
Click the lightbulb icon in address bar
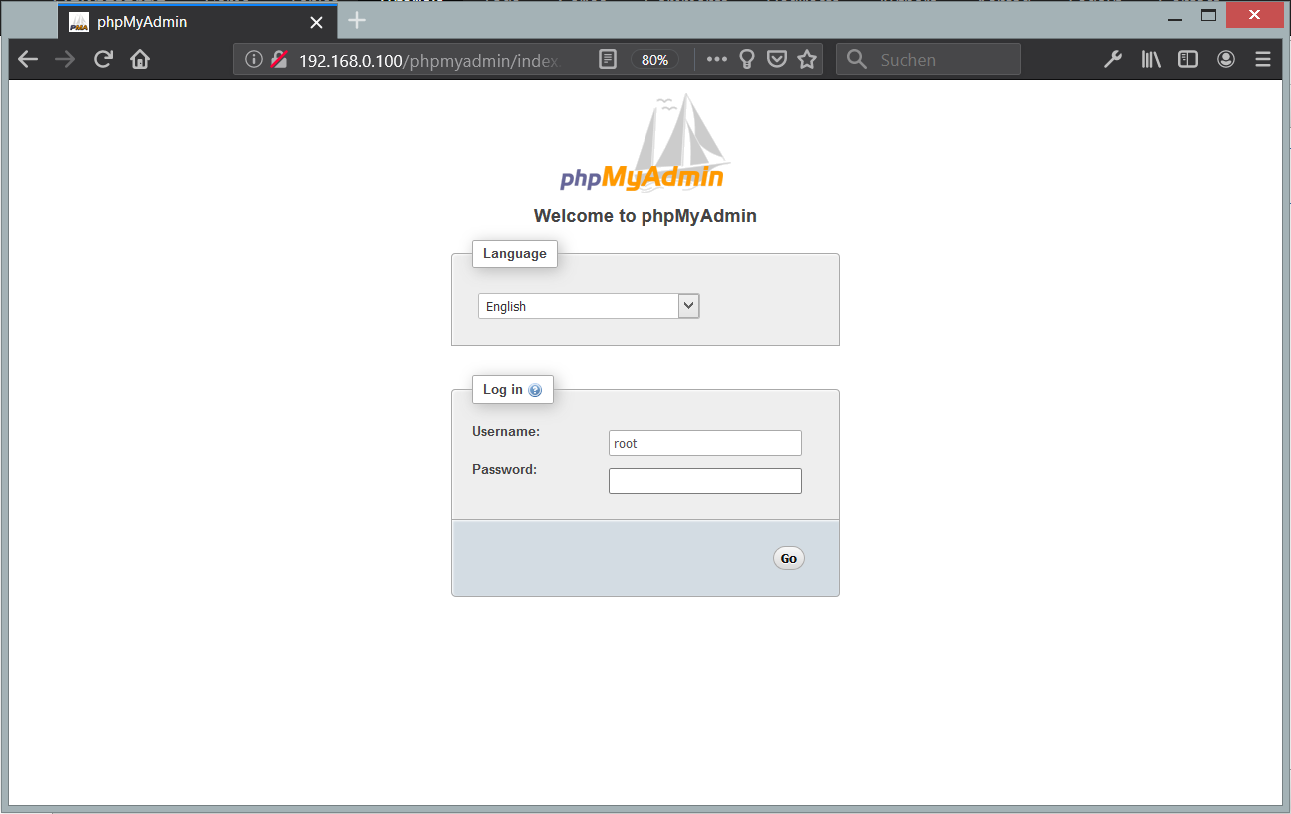pyautogui.click(x=747, y=60)
